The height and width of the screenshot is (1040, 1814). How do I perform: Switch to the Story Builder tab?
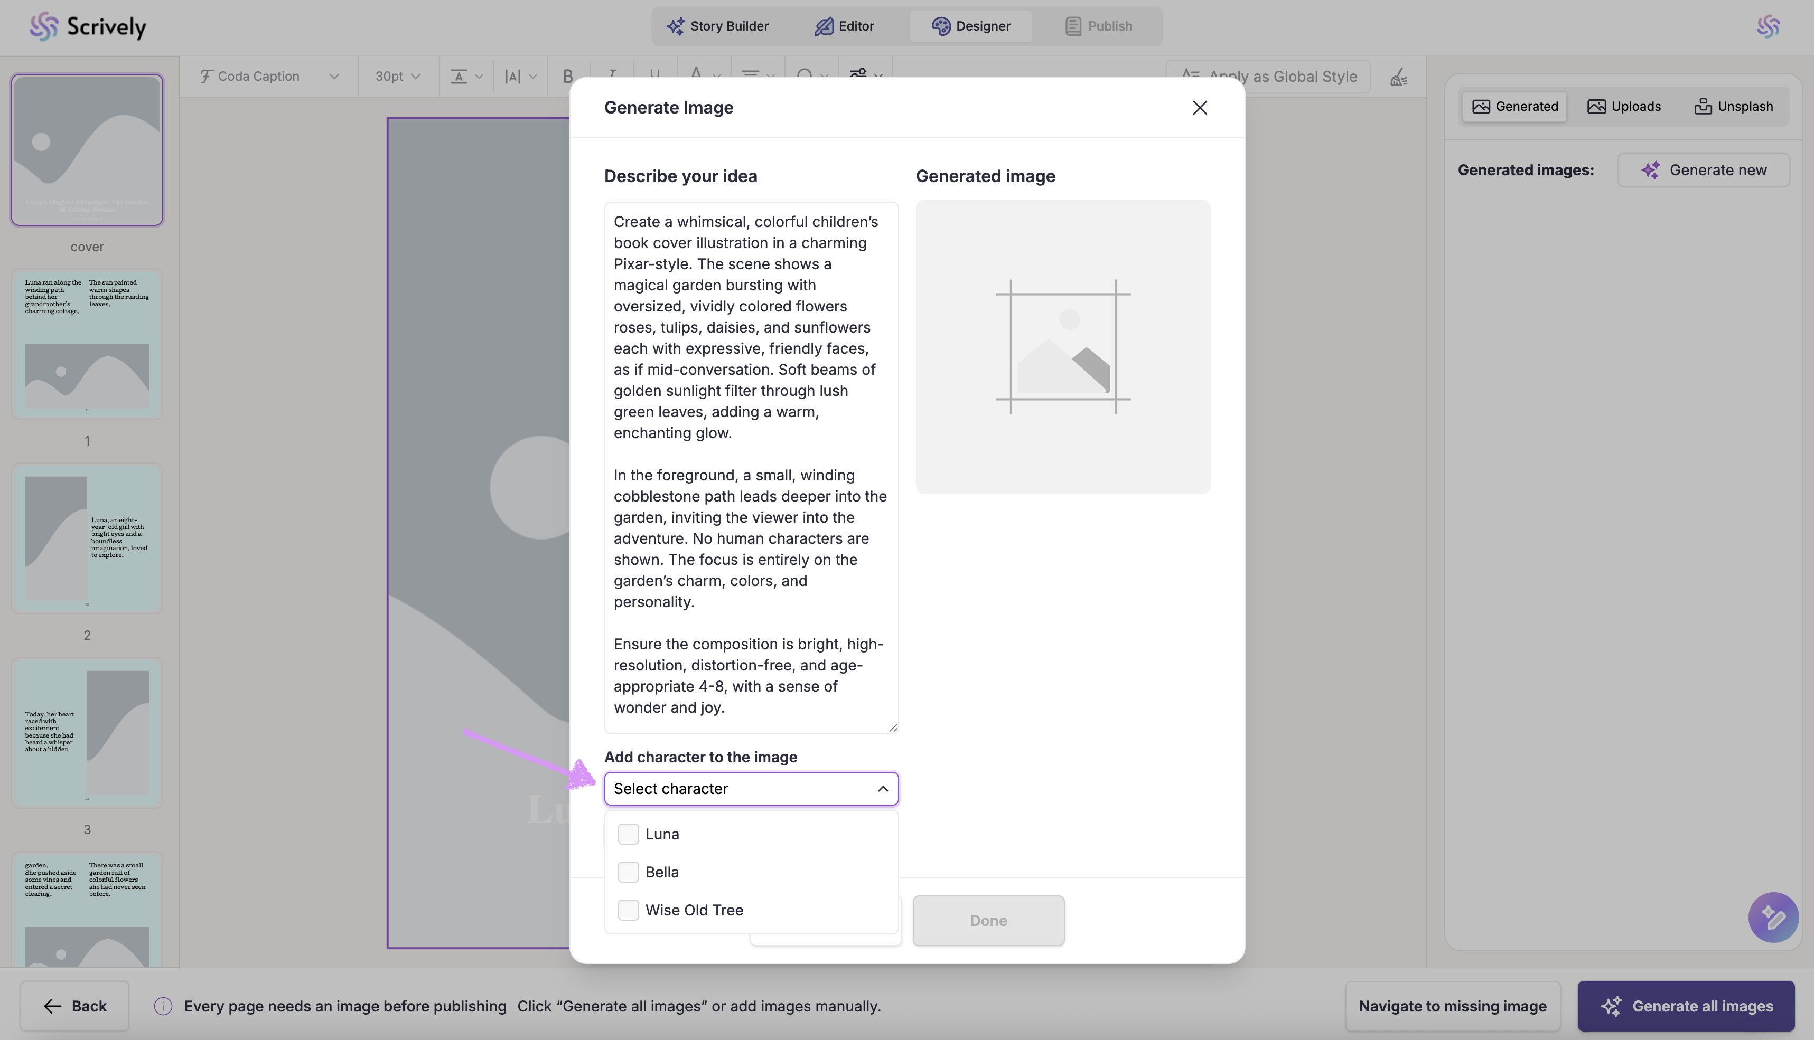click(717, 26)
